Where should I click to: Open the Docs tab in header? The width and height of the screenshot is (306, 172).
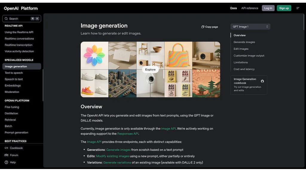tap(233, 8)
